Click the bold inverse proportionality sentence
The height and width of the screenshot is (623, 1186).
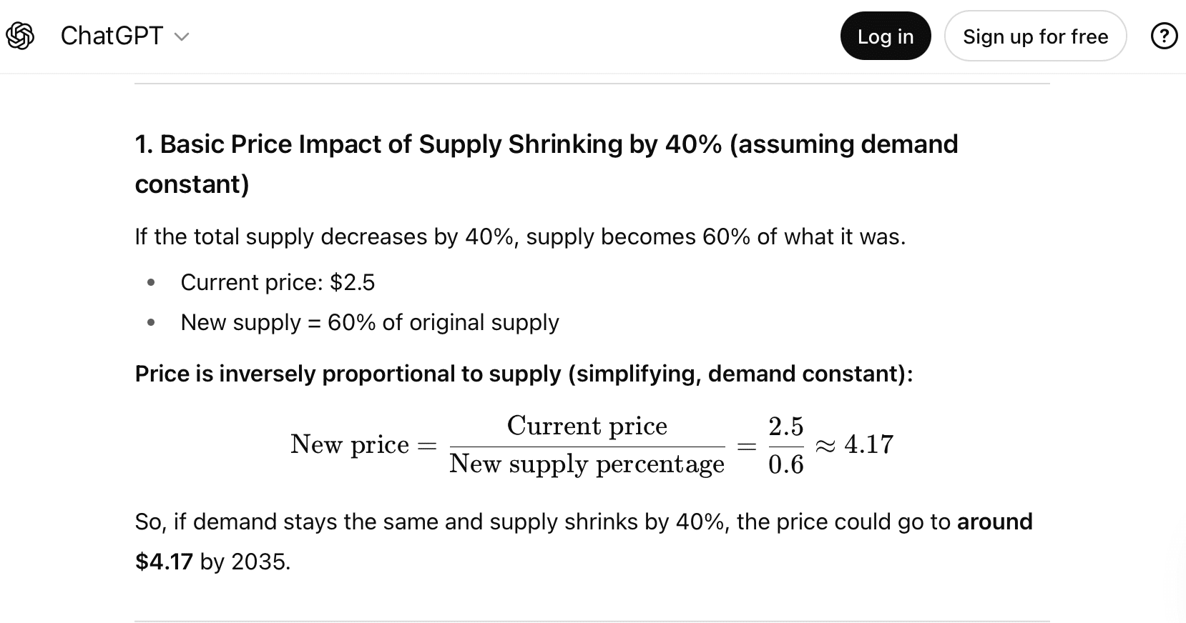point(524,374)
